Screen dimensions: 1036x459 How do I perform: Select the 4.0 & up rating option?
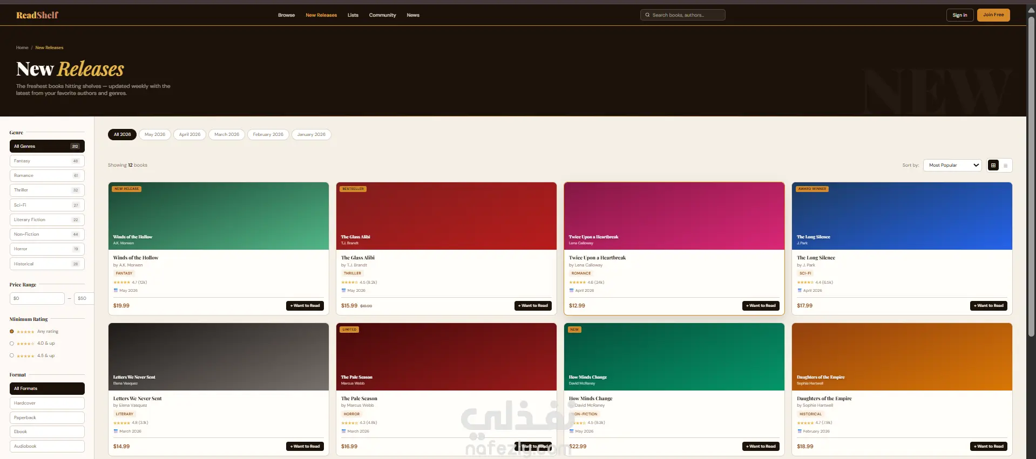[x=12, y=344]
